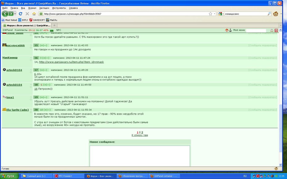Bookmark this page with the star
Screen dimensions: 287x179
click(210, 14)
